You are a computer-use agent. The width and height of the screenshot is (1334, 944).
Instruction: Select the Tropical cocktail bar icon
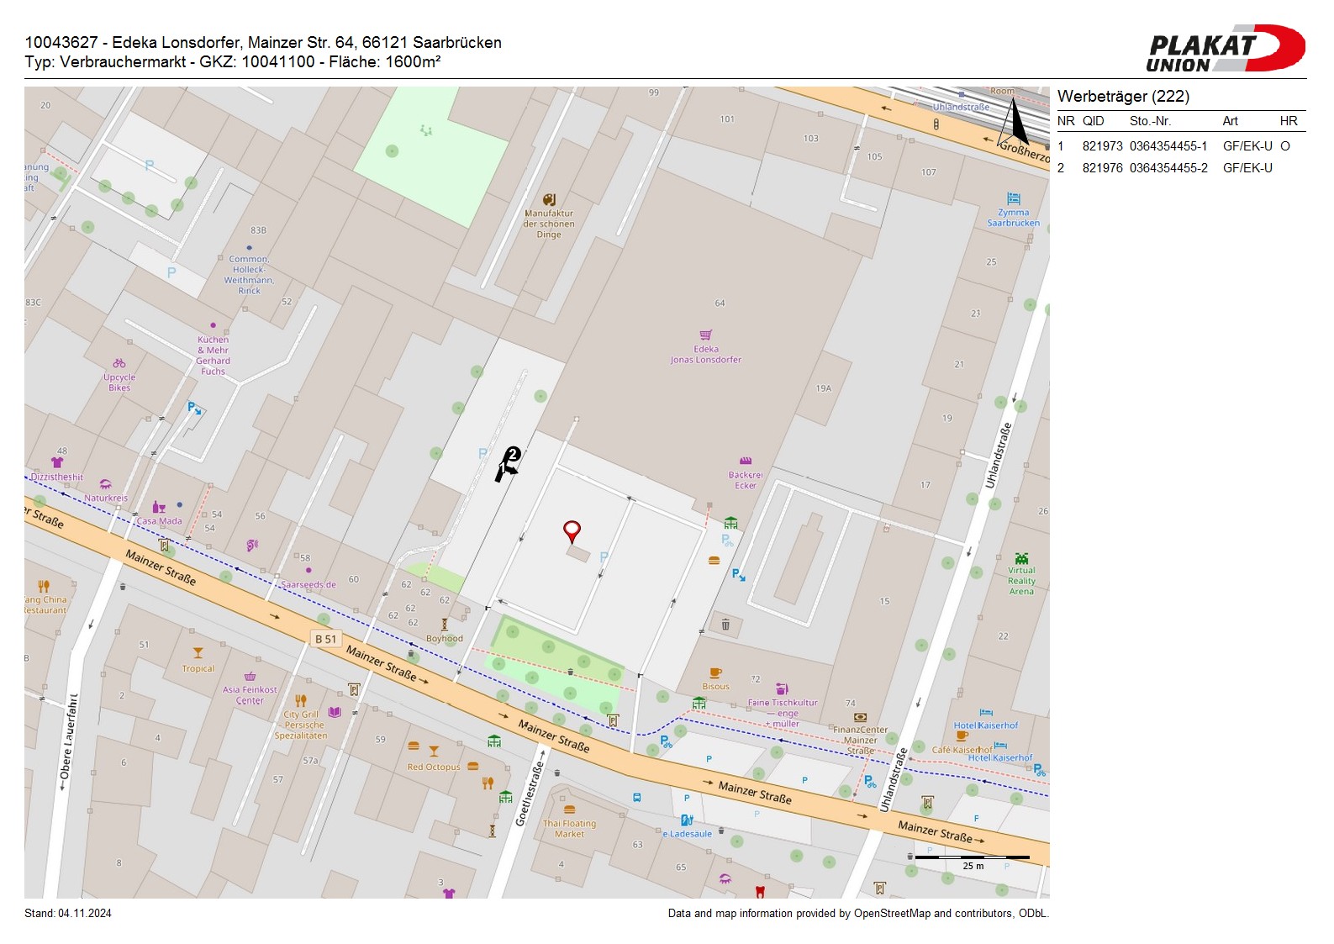pos(198,653)
